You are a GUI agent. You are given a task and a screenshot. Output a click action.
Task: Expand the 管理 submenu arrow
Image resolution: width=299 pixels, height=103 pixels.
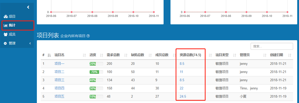pyautogui.click(x=30, y=43)
